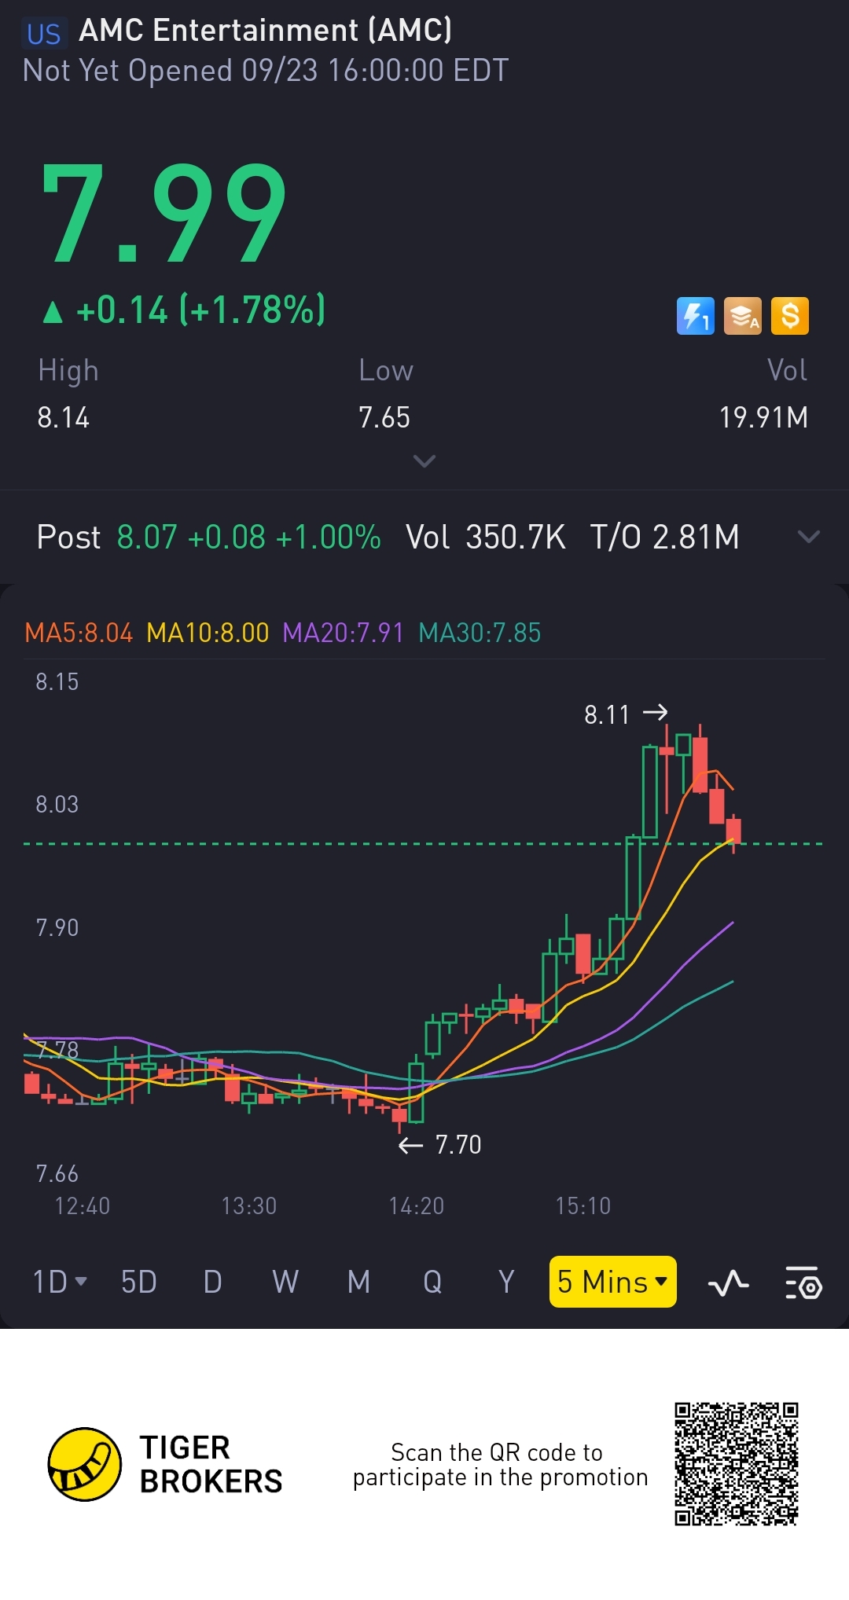The width and height of the screenshot is (849, 1600).
Task: Open the 1D timeframe dropdown
Action: tap(60, 1283)
